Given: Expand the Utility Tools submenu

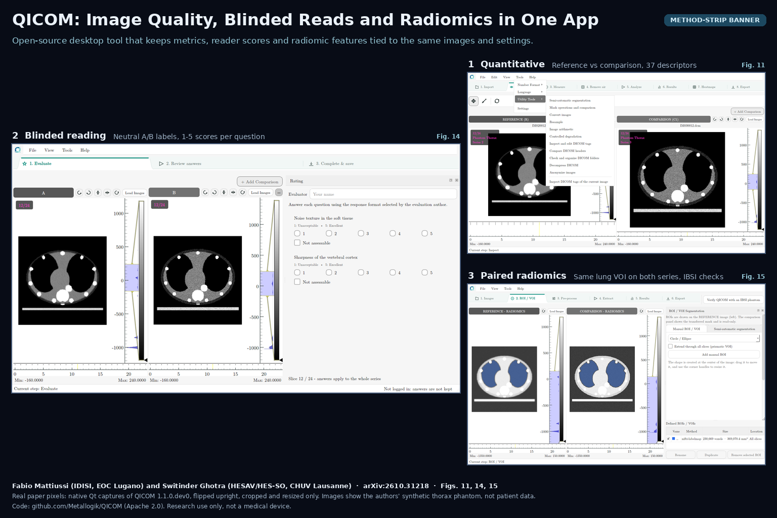Looking at the screenshot, I should tap(530, 99).
